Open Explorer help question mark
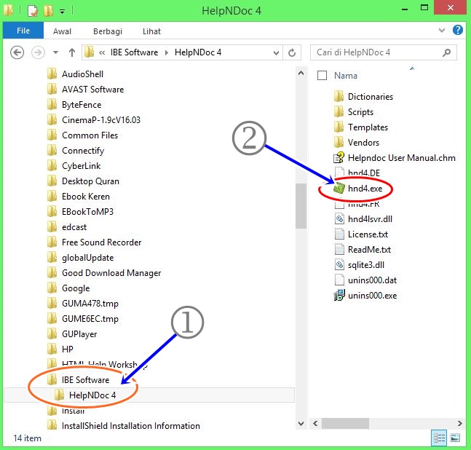This screenshot has height=450, width=471. [457, 30]
